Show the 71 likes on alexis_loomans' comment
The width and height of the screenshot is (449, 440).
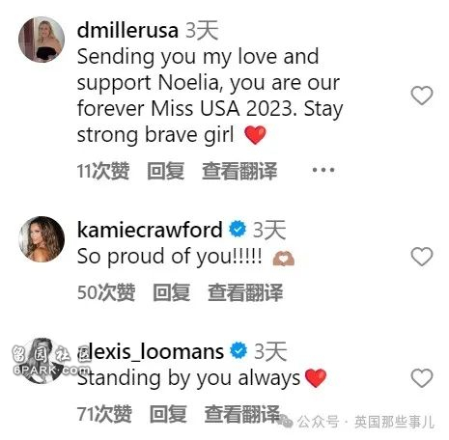104,414
